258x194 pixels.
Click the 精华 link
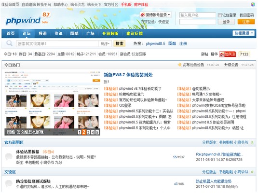pos(214,54)
